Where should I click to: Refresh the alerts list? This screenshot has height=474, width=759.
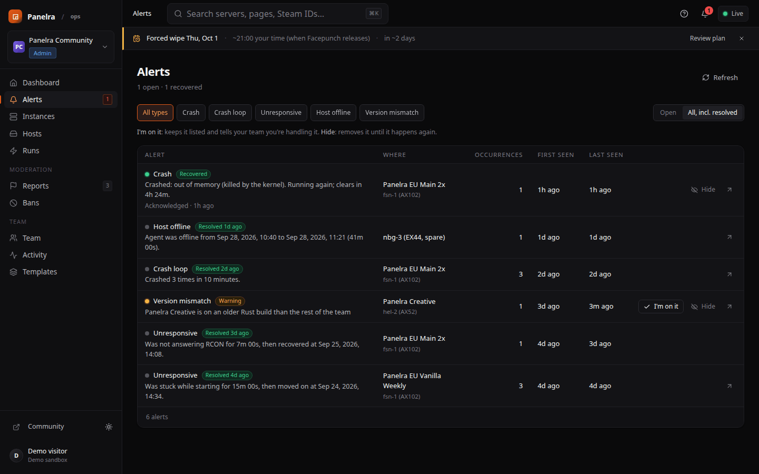coord(720,77)
